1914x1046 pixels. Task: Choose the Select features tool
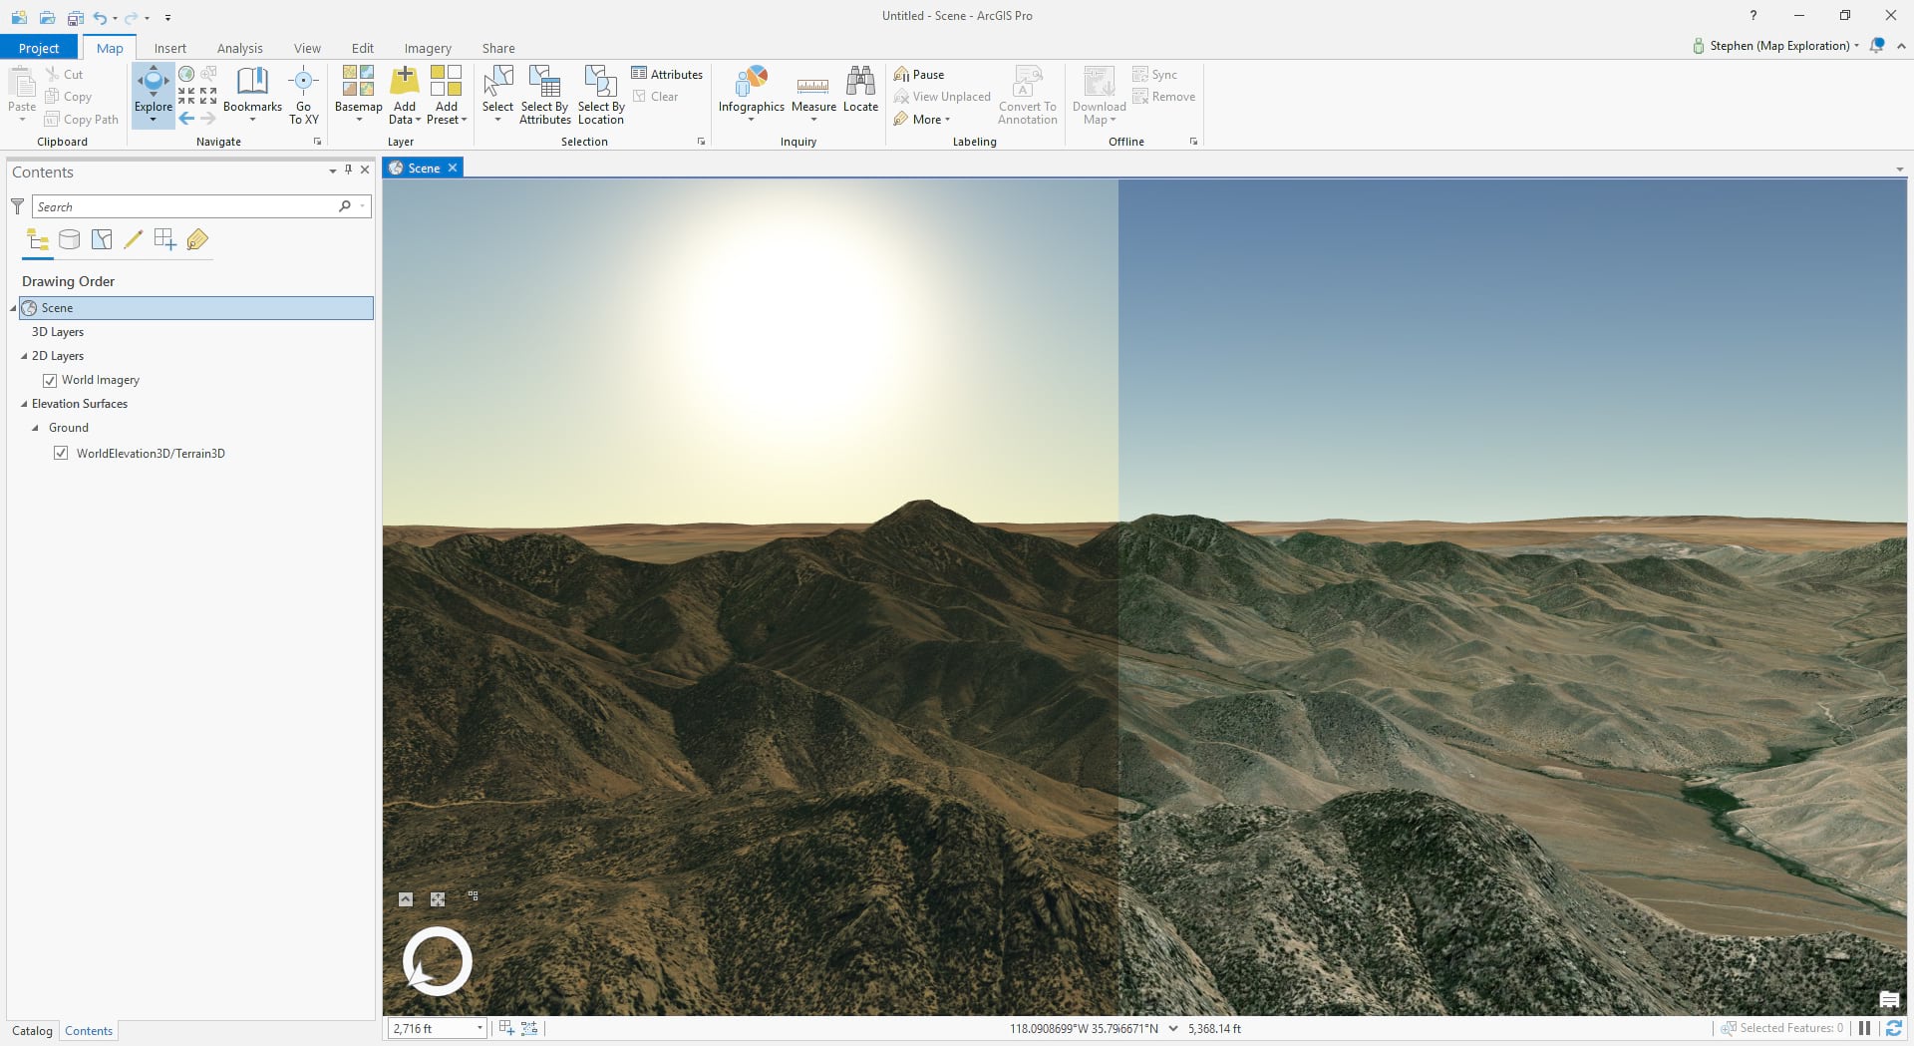pos(497,95)
